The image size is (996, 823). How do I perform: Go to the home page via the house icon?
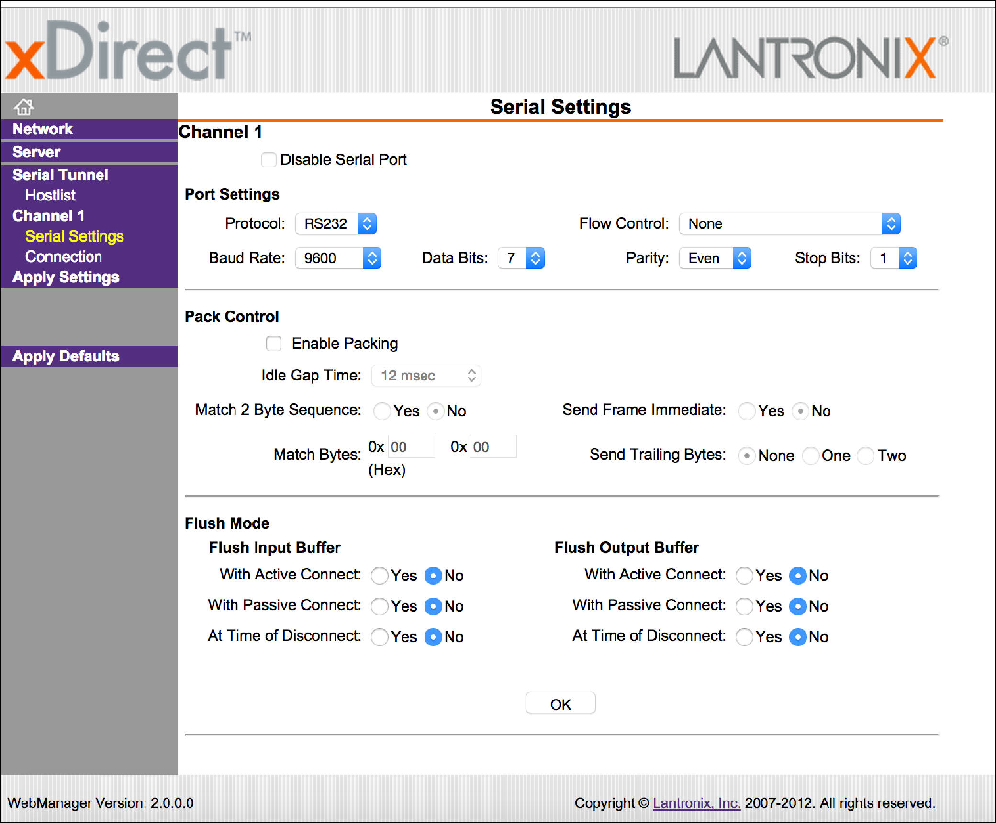(23, 107)
